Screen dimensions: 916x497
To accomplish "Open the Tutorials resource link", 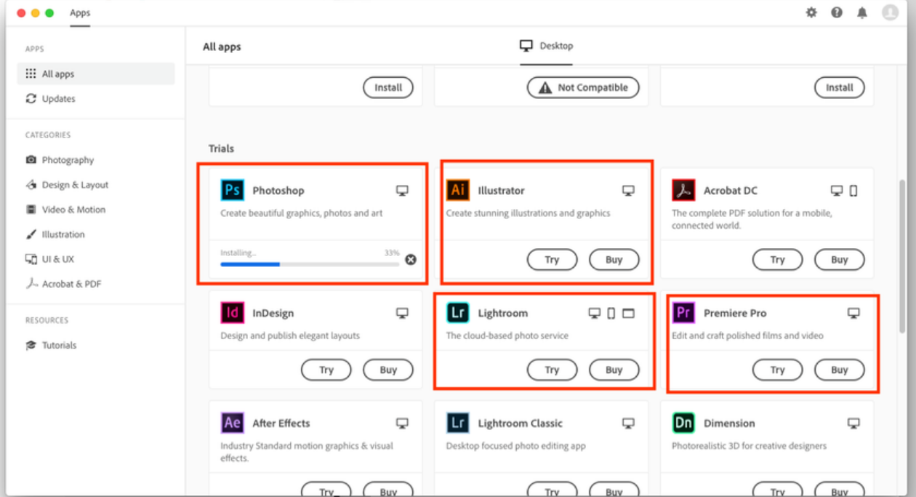I will point(59,346).
